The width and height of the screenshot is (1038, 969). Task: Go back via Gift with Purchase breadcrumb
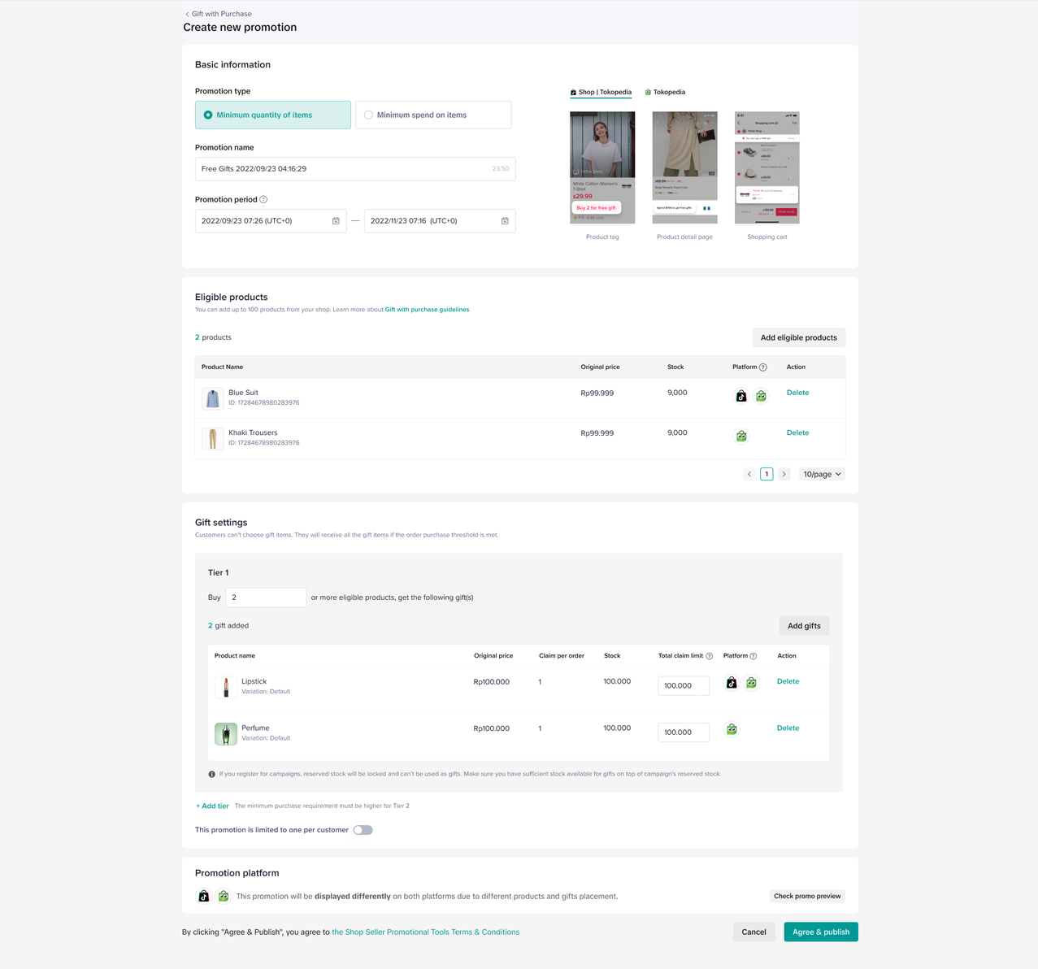pyautogui.click(x=218, y=14)
